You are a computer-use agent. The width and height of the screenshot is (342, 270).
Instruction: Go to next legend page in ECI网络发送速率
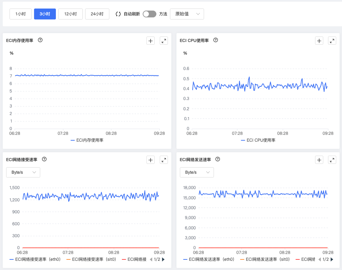[x=332, y=259]
